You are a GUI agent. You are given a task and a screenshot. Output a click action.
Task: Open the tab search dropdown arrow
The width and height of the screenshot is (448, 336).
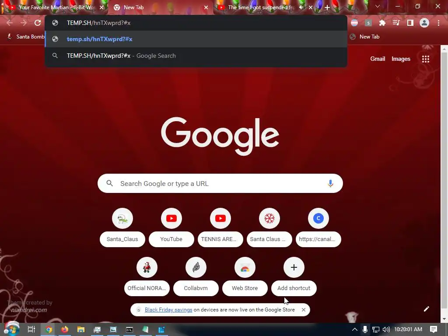(378, 6)
